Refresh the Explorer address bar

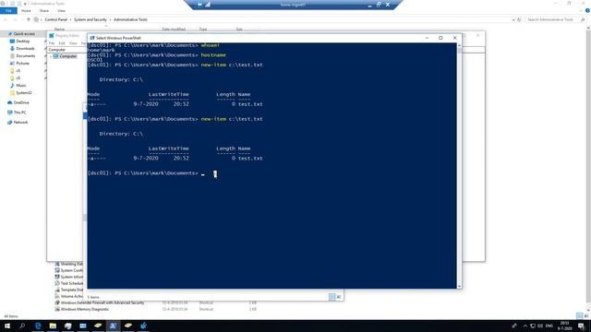click(519, 19)
